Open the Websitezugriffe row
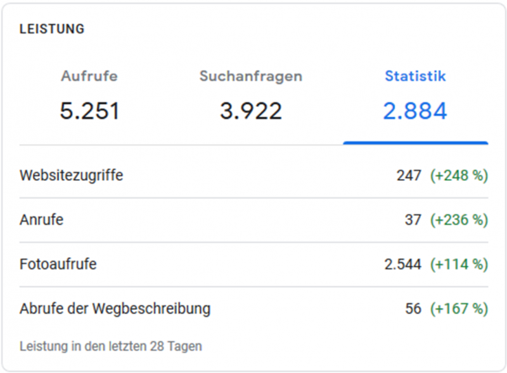The width and height of the screenshot is (507, 373). coord(71,176)
